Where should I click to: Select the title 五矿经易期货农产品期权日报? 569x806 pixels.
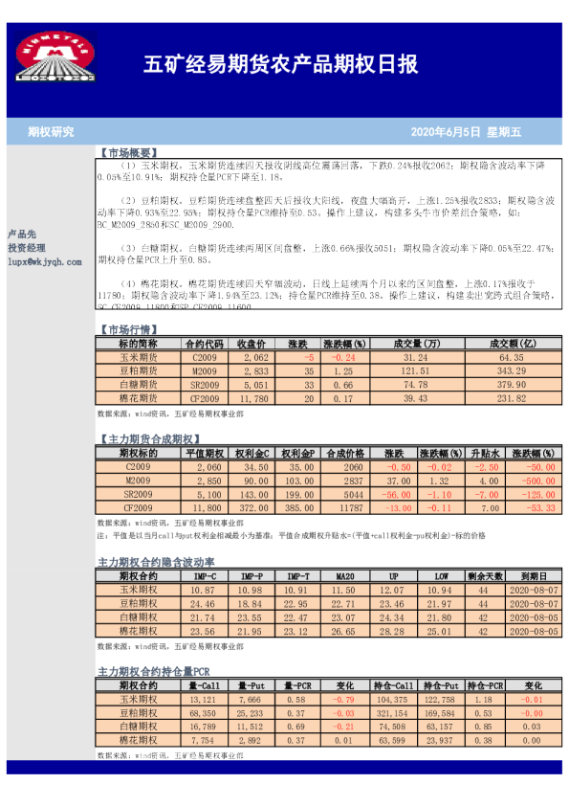pyautogui.click(x=280, y=64)
